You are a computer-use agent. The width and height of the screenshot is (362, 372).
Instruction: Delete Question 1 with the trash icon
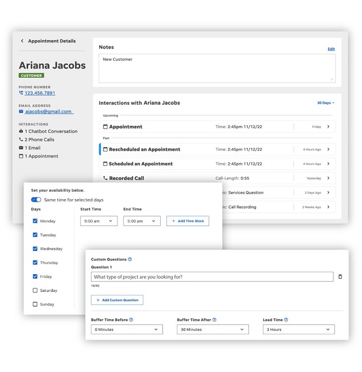(340, 276)
